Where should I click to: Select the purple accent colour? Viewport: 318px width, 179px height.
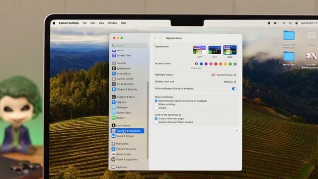[x=206, y=64]
